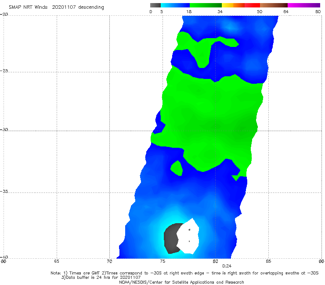
Task: Click the color bar label '50'
Action: coord(260,11)
